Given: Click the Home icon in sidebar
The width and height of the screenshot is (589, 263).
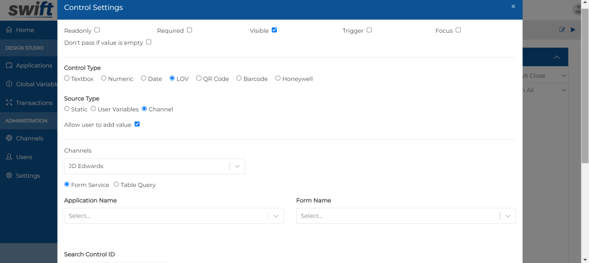Looking at the screenshot, I should tap(9, 30).
